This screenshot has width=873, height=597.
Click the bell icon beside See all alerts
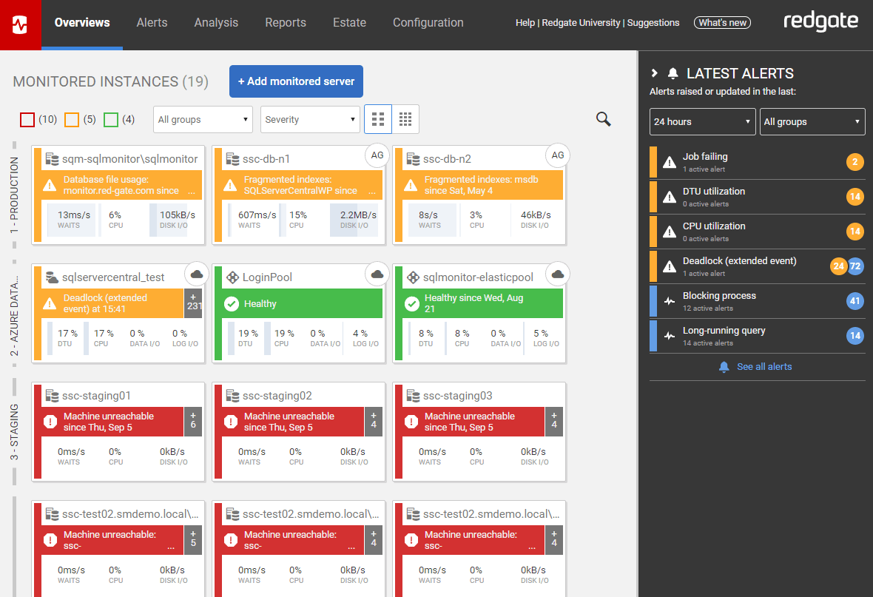coord(723,366)
